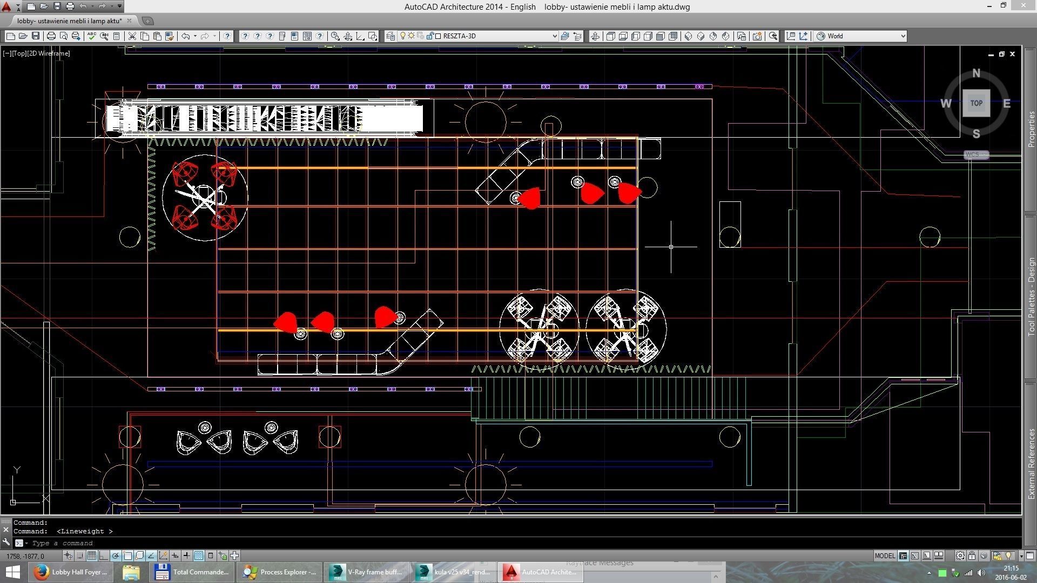Expand the World UCS dropdown
1037x583 pixels.
[x=903, y=36]
